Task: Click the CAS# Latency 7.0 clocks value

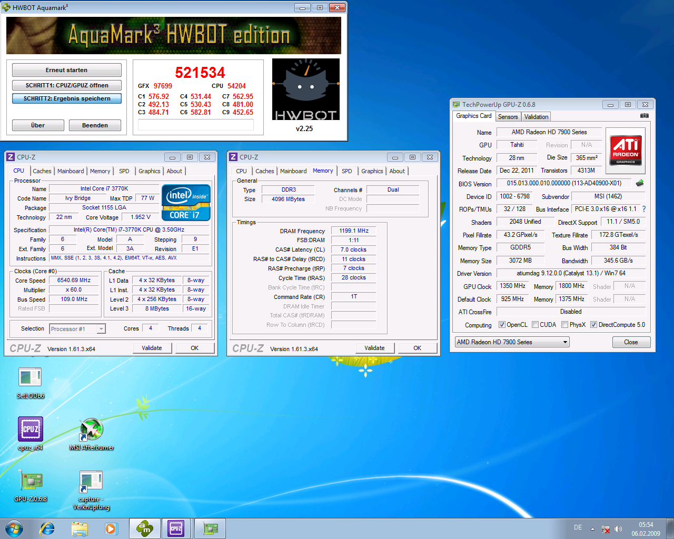Action: [x=353, y=250]
